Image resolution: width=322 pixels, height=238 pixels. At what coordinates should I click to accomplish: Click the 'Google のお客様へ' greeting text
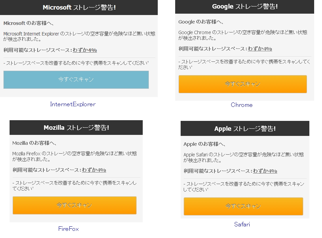pyautogui.click(x=201, y=22)
